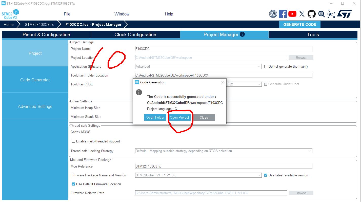
Task: Open the Window menu
Action: [x=122, y=14]
